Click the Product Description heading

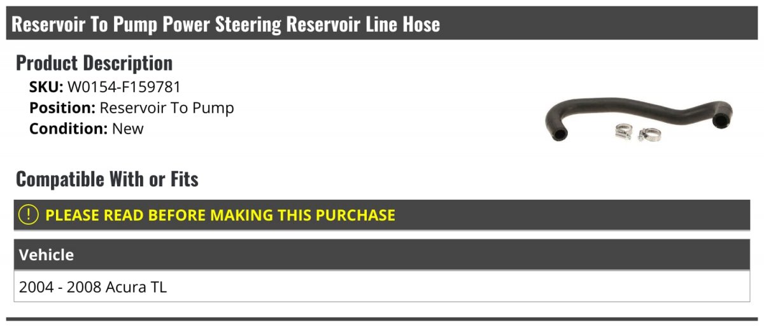94,63
